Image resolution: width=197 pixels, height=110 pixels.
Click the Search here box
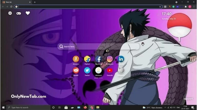98,46
